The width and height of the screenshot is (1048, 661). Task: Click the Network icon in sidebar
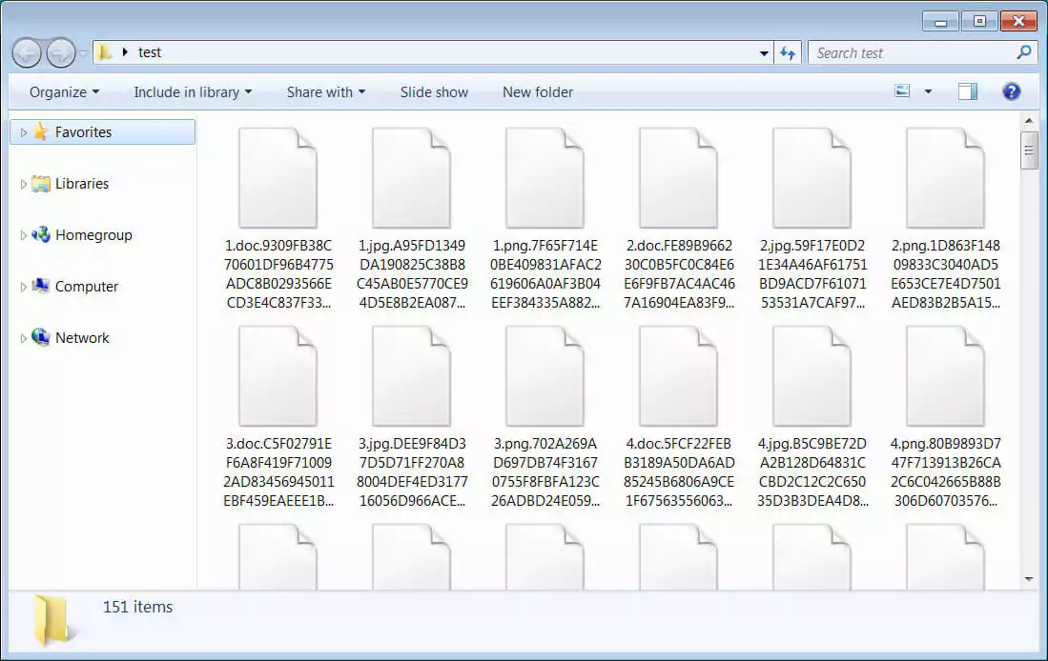tap(41, 337)
